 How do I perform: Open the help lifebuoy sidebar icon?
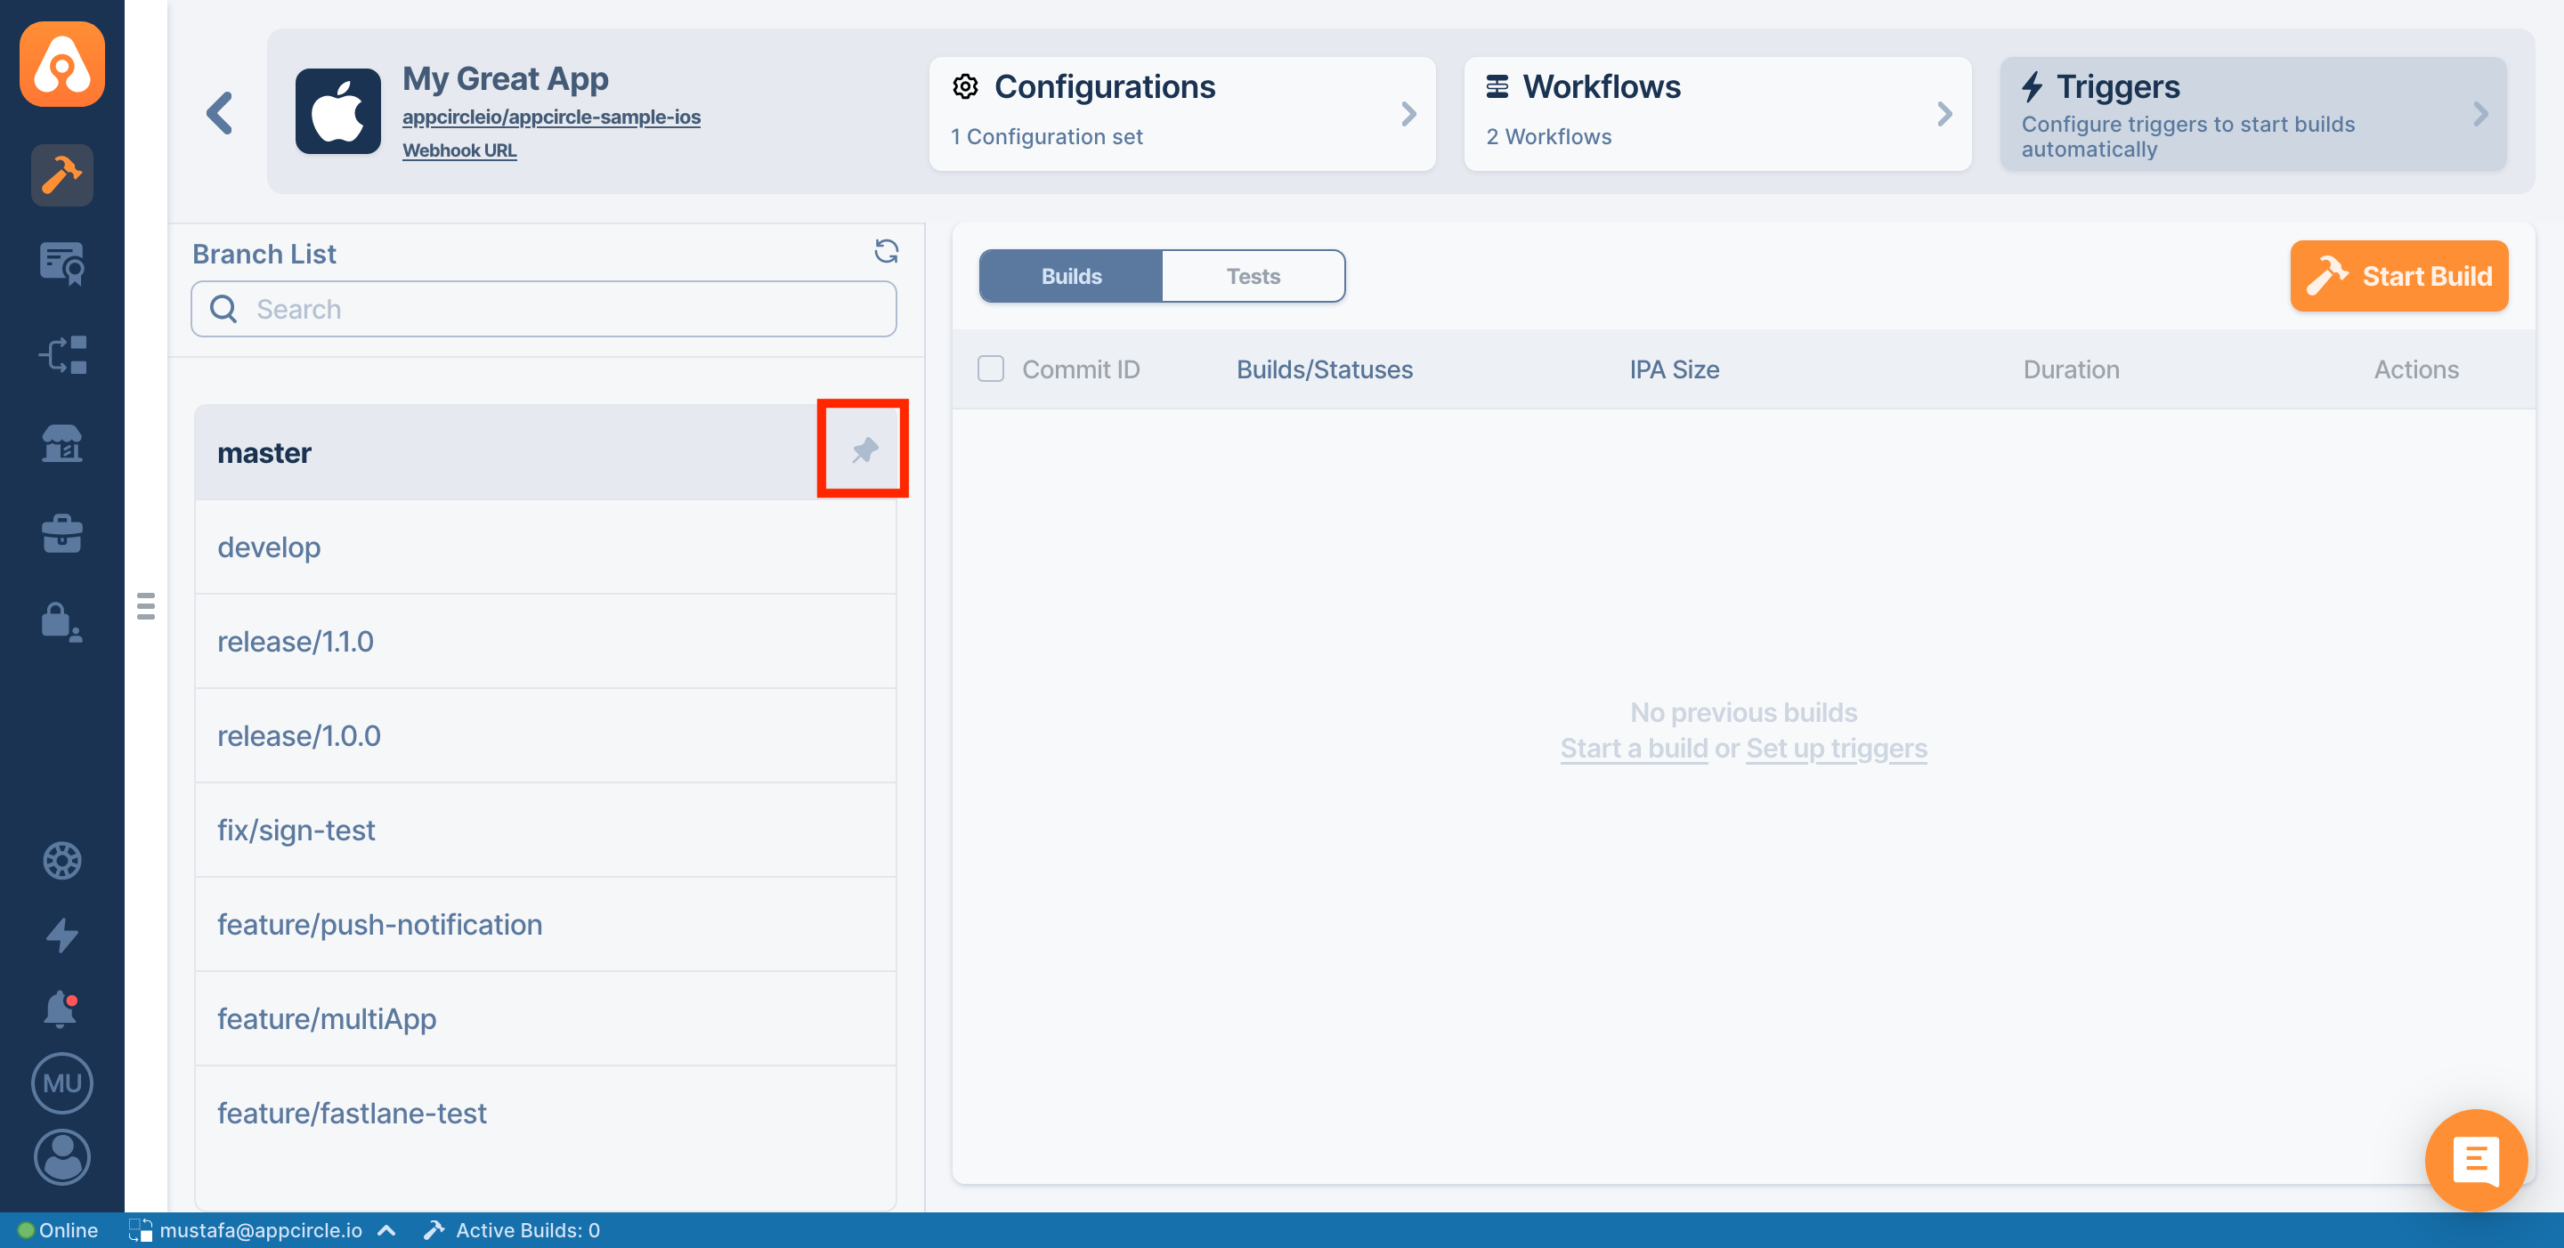click(x=61, y=861)
